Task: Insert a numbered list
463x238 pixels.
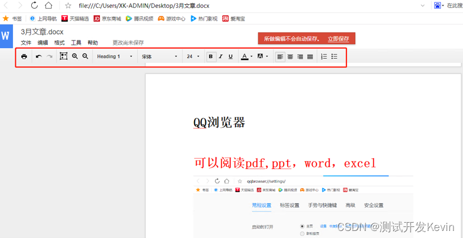Action: coord(324,56)
